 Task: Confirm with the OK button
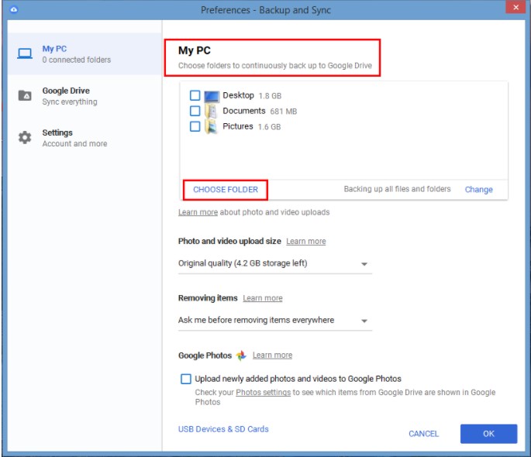coord(488,434)
